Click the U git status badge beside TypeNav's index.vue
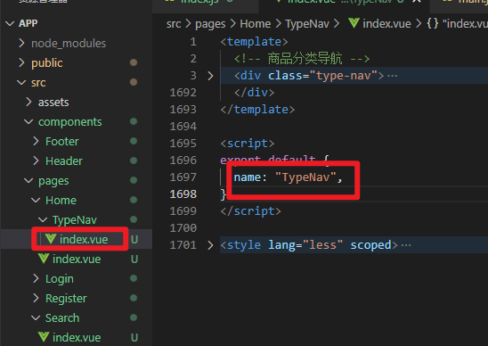Viewport: 488px width, 346px height. click(x=134, y=240)
